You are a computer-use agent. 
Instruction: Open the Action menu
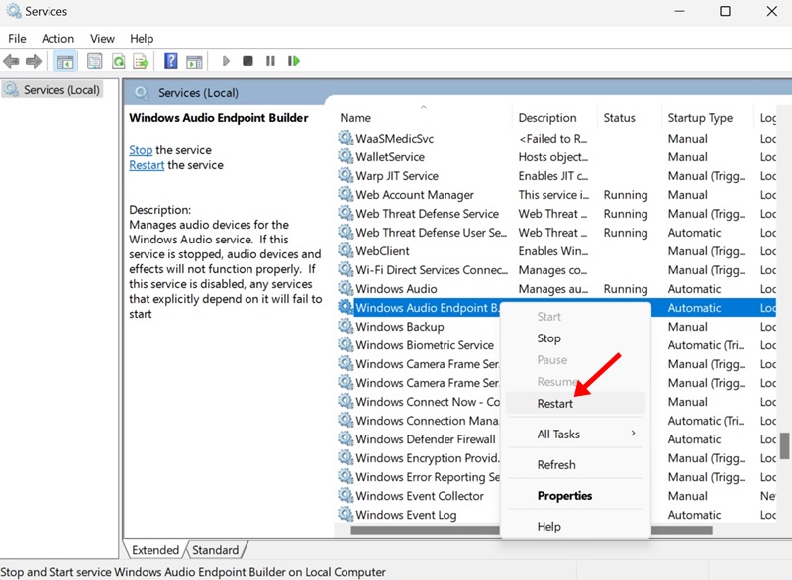(57, 39)
